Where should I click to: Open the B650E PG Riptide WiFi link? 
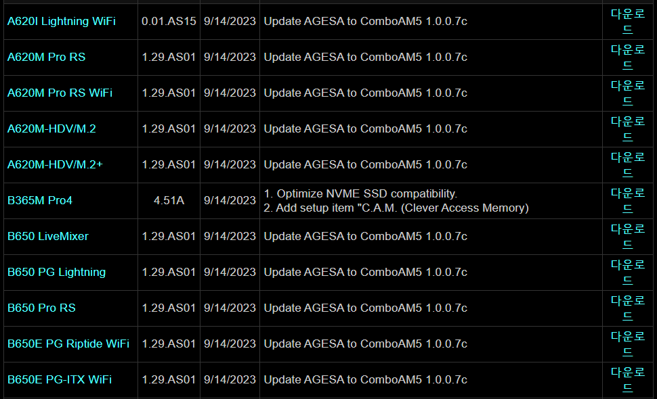[68, 344]
